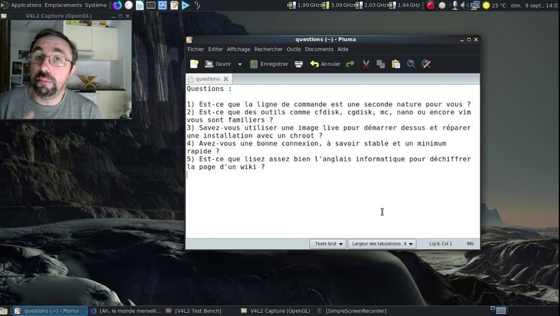
Task: Open search-and-replace icon
Action: (426, 64)
